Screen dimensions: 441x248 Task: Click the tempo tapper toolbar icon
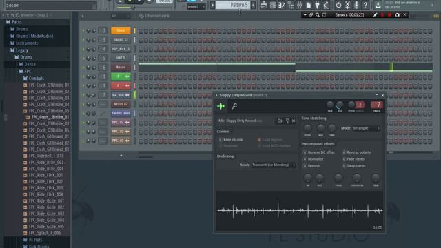pyautogui.click(x=326, y=5)
